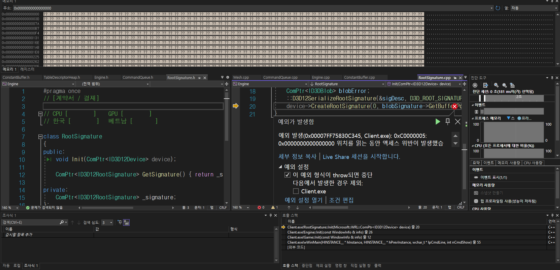Switch to the memory usage diagnostics tab
This screenshot has width=560, height=270.
point(509,163)
